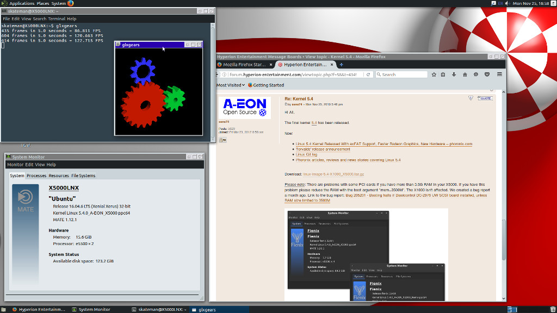This screenshot has width=557, height=313.
Task: Switch to Mozilla Firefox Start tab
Action: (x=245, y=65)
